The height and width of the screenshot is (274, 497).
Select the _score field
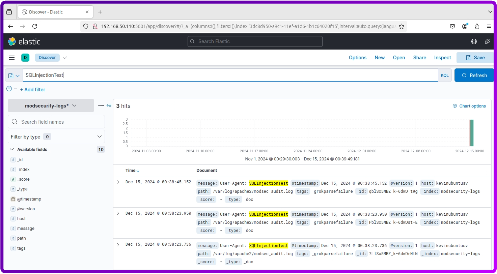pyautogui.click(x=23, y=179)
